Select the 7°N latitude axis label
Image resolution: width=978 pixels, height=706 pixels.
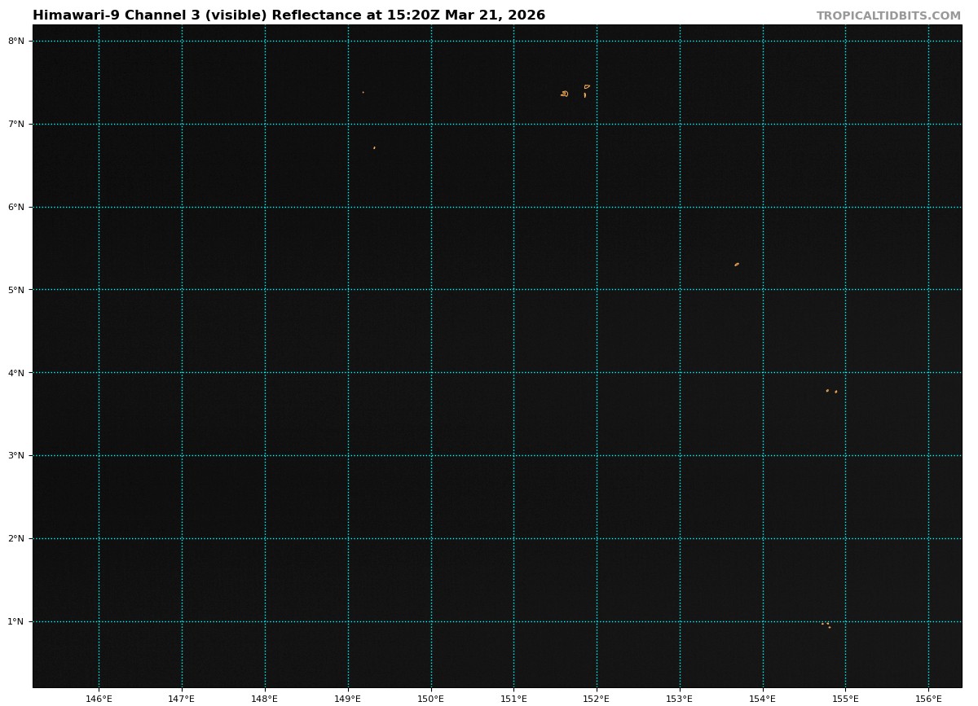[x=16, y=124]
